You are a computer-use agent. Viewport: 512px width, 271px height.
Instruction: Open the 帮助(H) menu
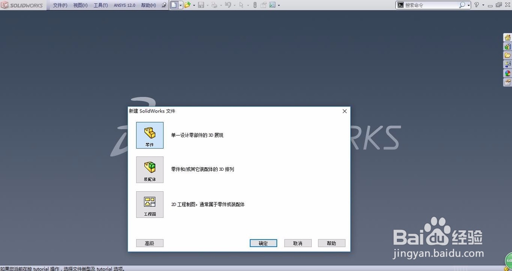[148, 5]
